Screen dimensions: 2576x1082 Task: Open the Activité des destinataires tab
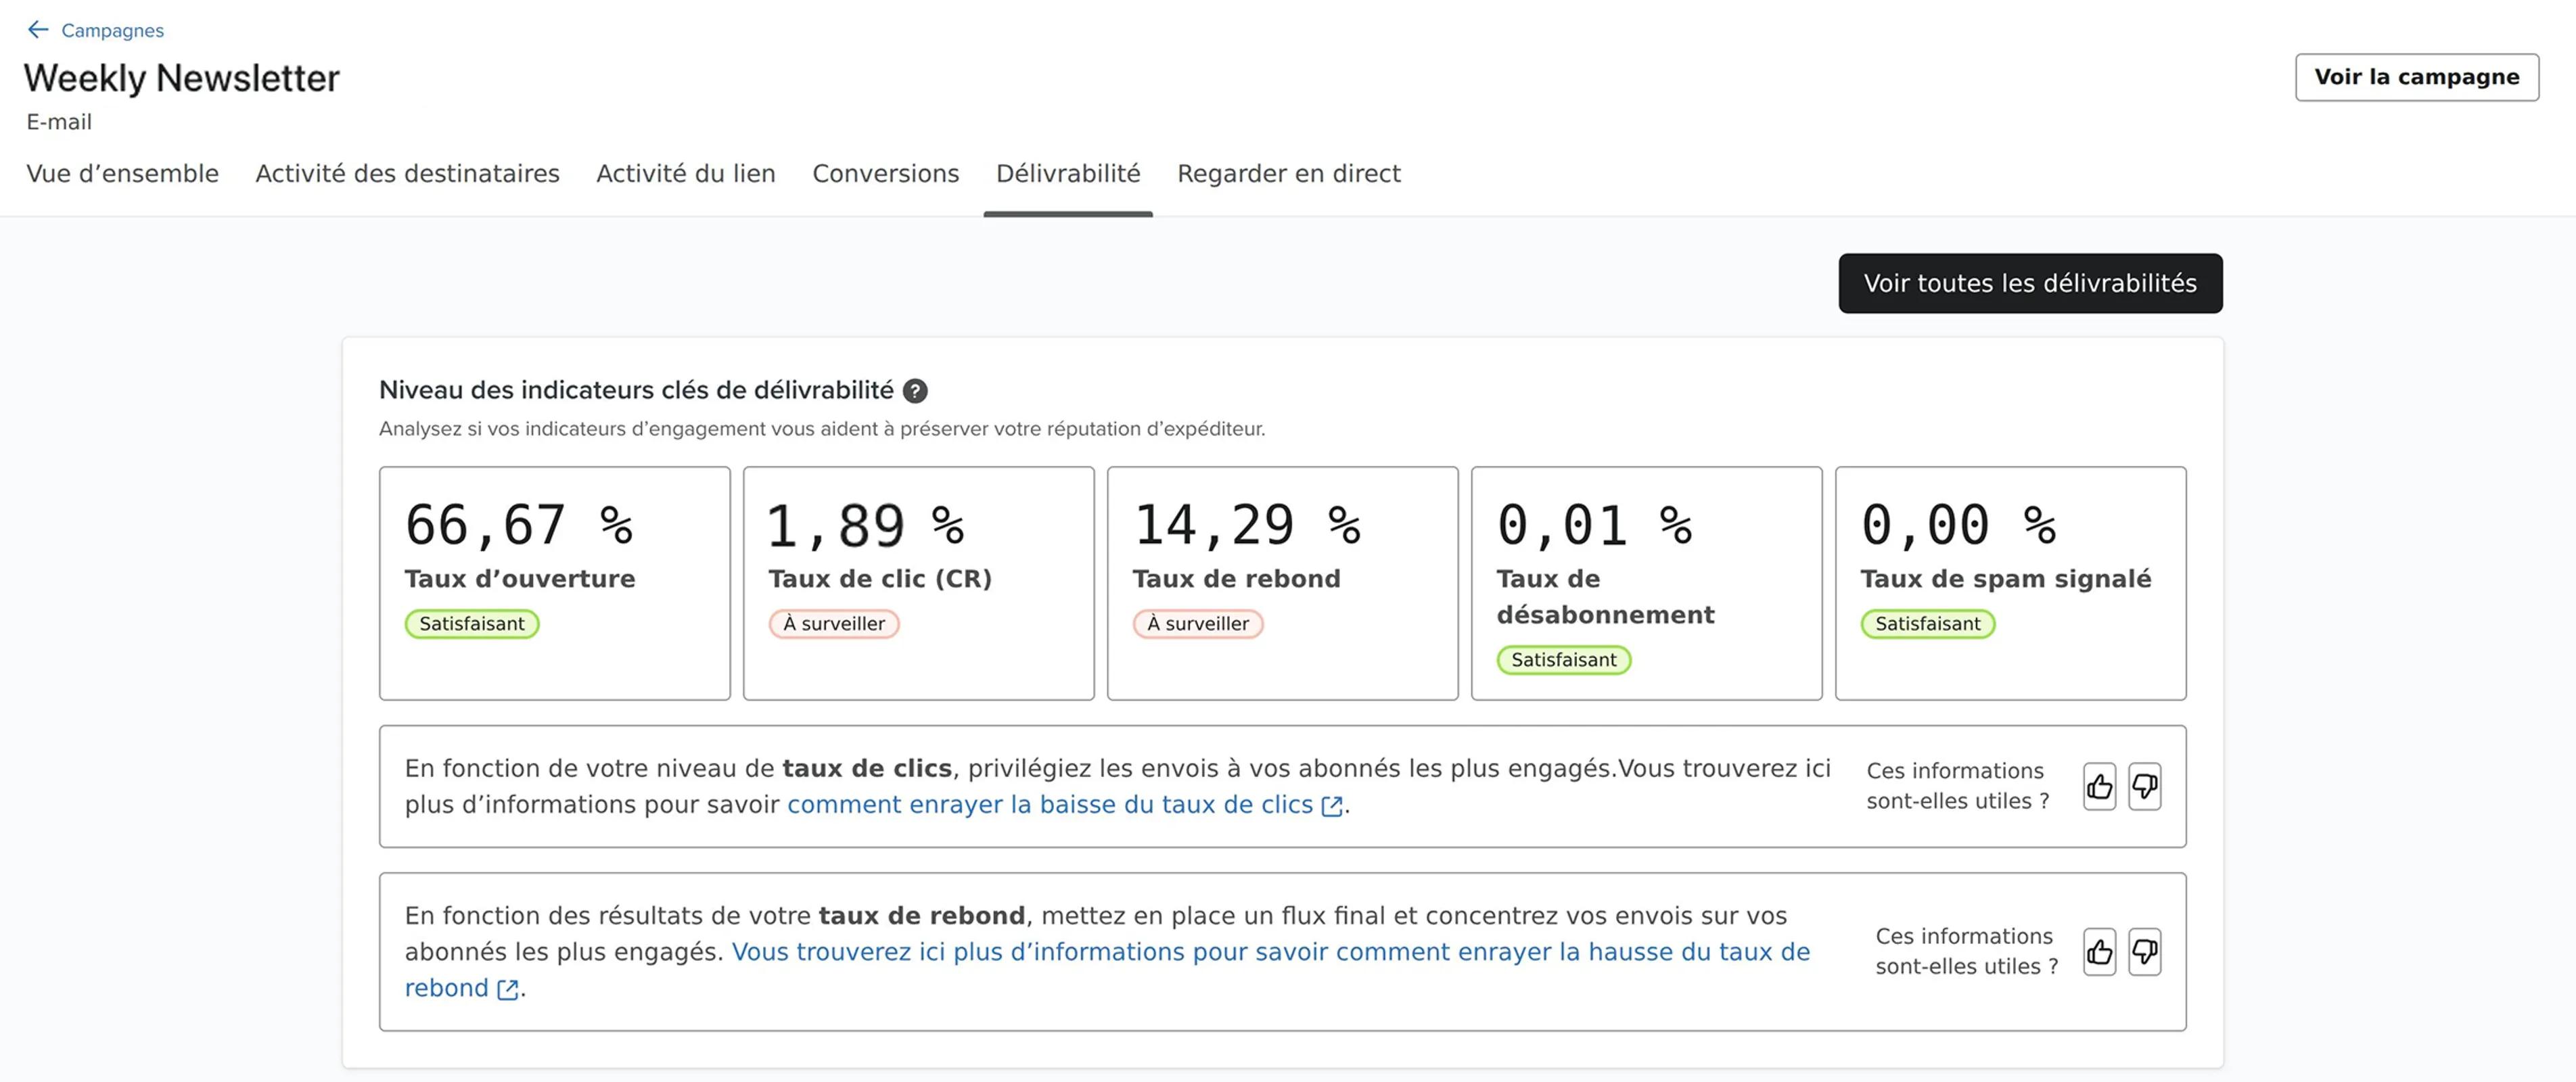[407, 174]
